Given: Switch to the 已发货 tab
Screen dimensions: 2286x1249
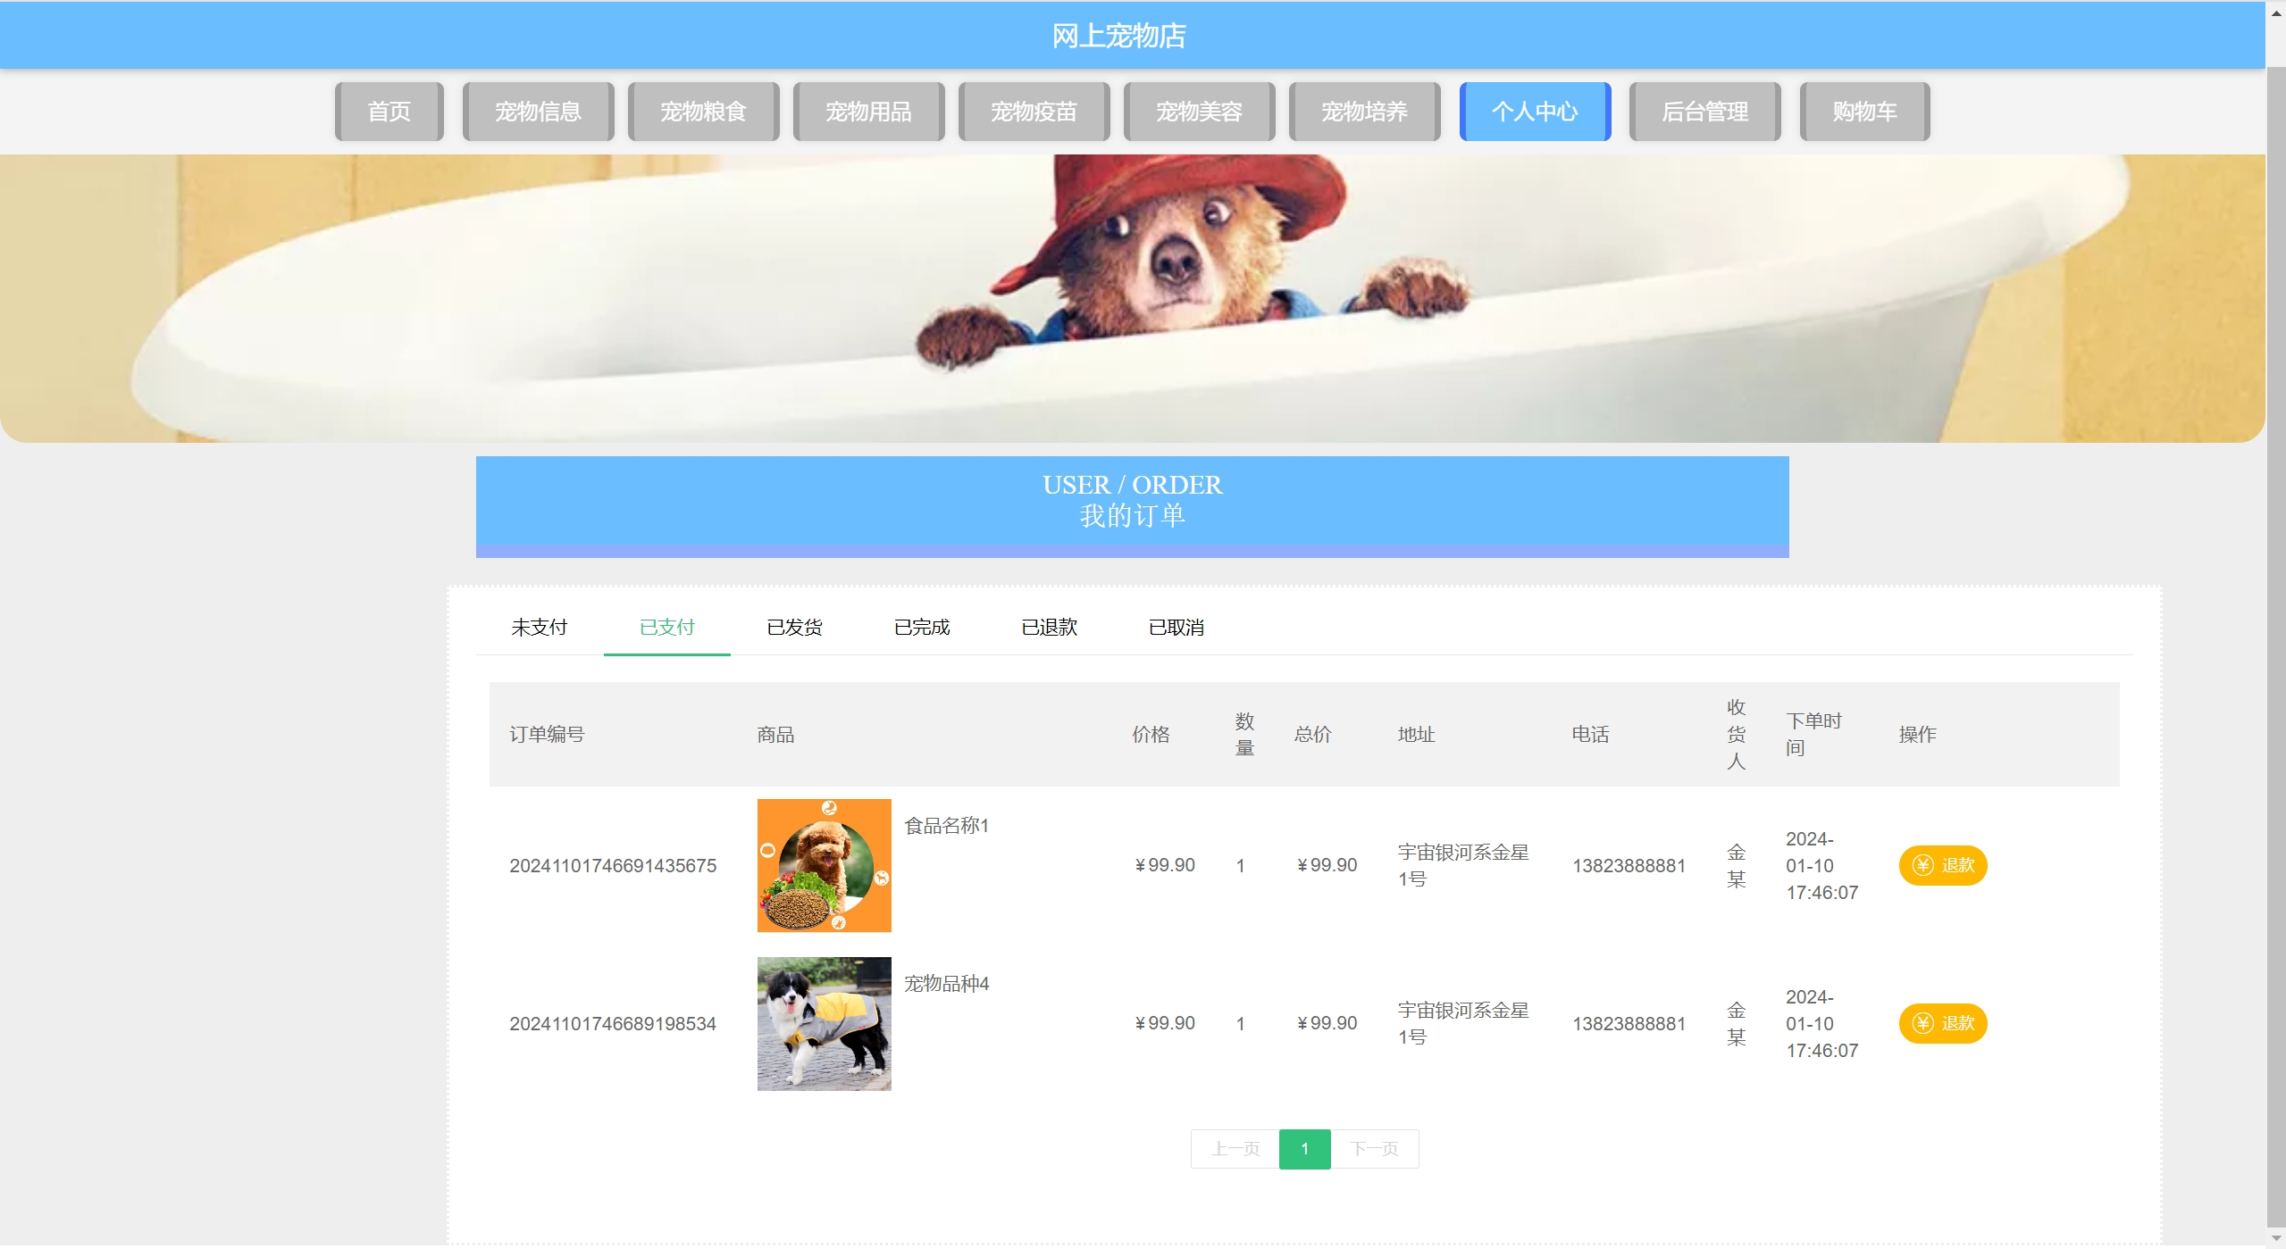Looking at the screenshot, I should pyautogui.click(x=794, y=628).
